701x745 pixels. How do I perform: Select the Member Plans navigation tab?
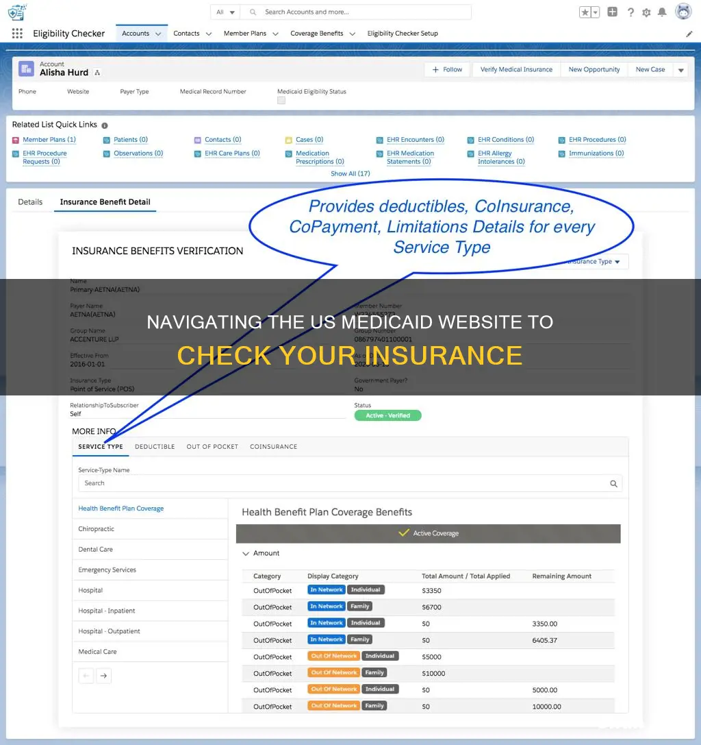point(245,34)
